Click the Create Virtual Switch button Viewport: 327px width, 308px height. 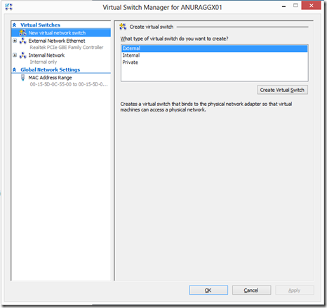tap(283, 90)
